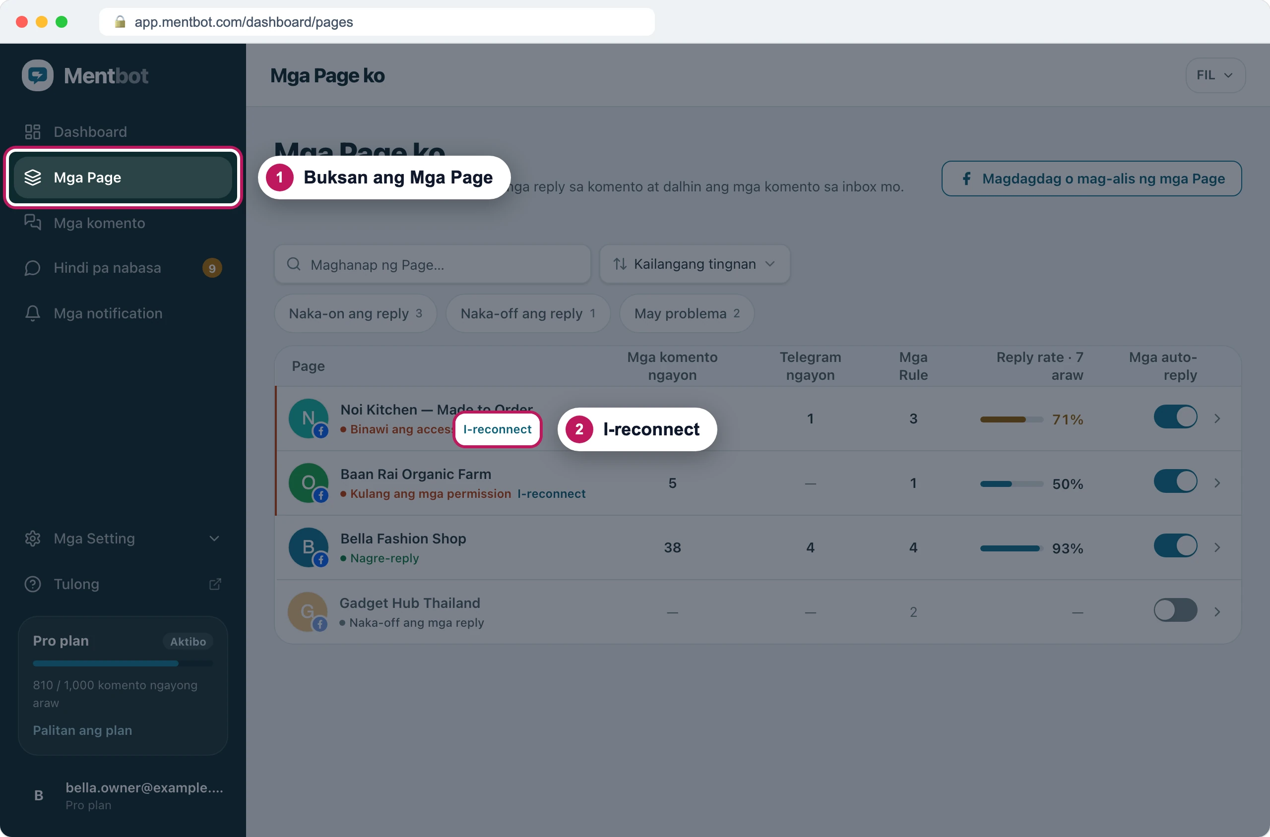Viewport: 1270px width, 837px height.
Task: Click the search magnifier icon
Action: (294, 264)
